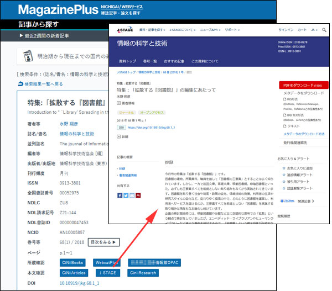Share article on Twitter
Screen dimensions: 332x291
coord(126,195)
